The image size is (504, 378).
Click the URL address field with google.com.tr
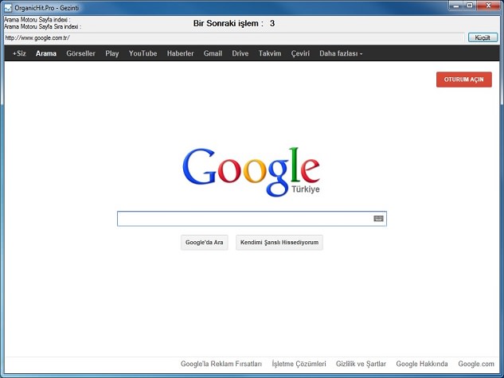(x=234, y=38)
